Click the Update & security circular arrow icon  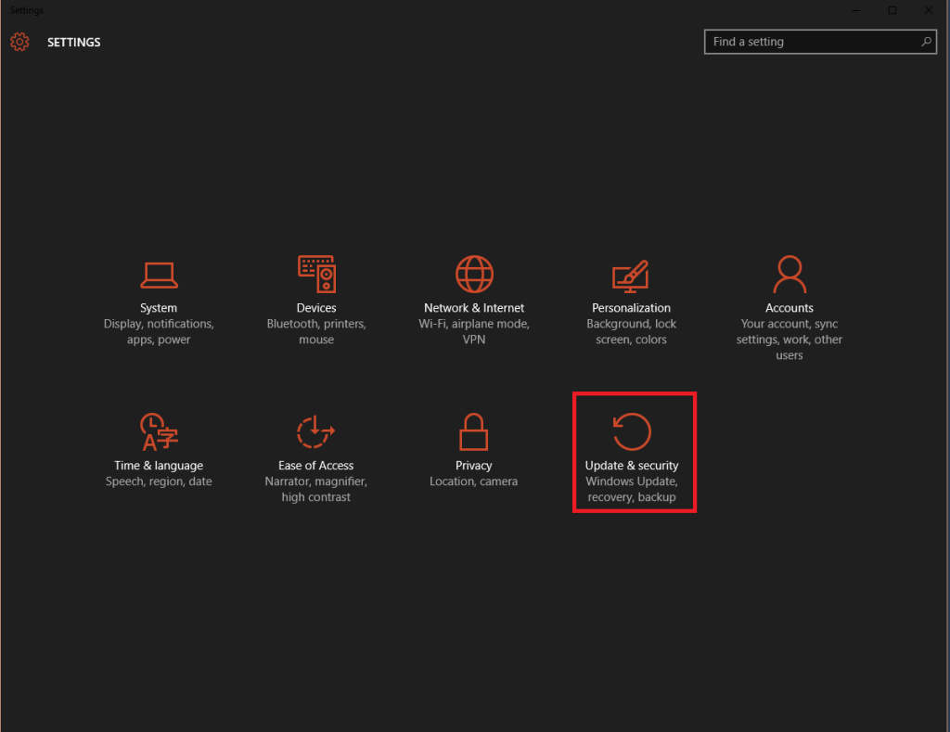point(632,432)
